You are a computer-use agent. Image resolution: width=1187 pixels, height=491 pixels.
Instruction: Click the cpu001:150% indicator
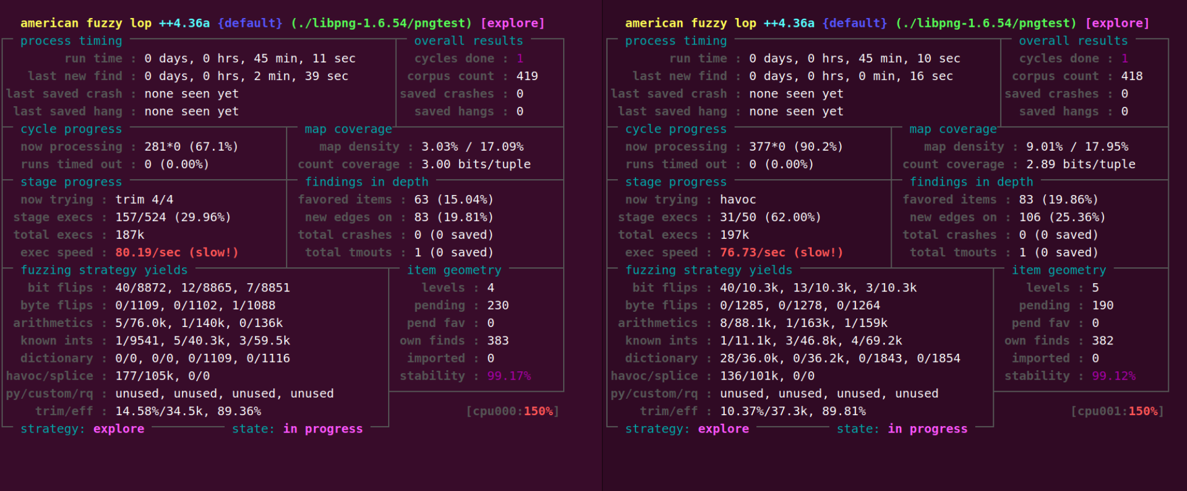pyautogui.click(x=1117, y=411)
